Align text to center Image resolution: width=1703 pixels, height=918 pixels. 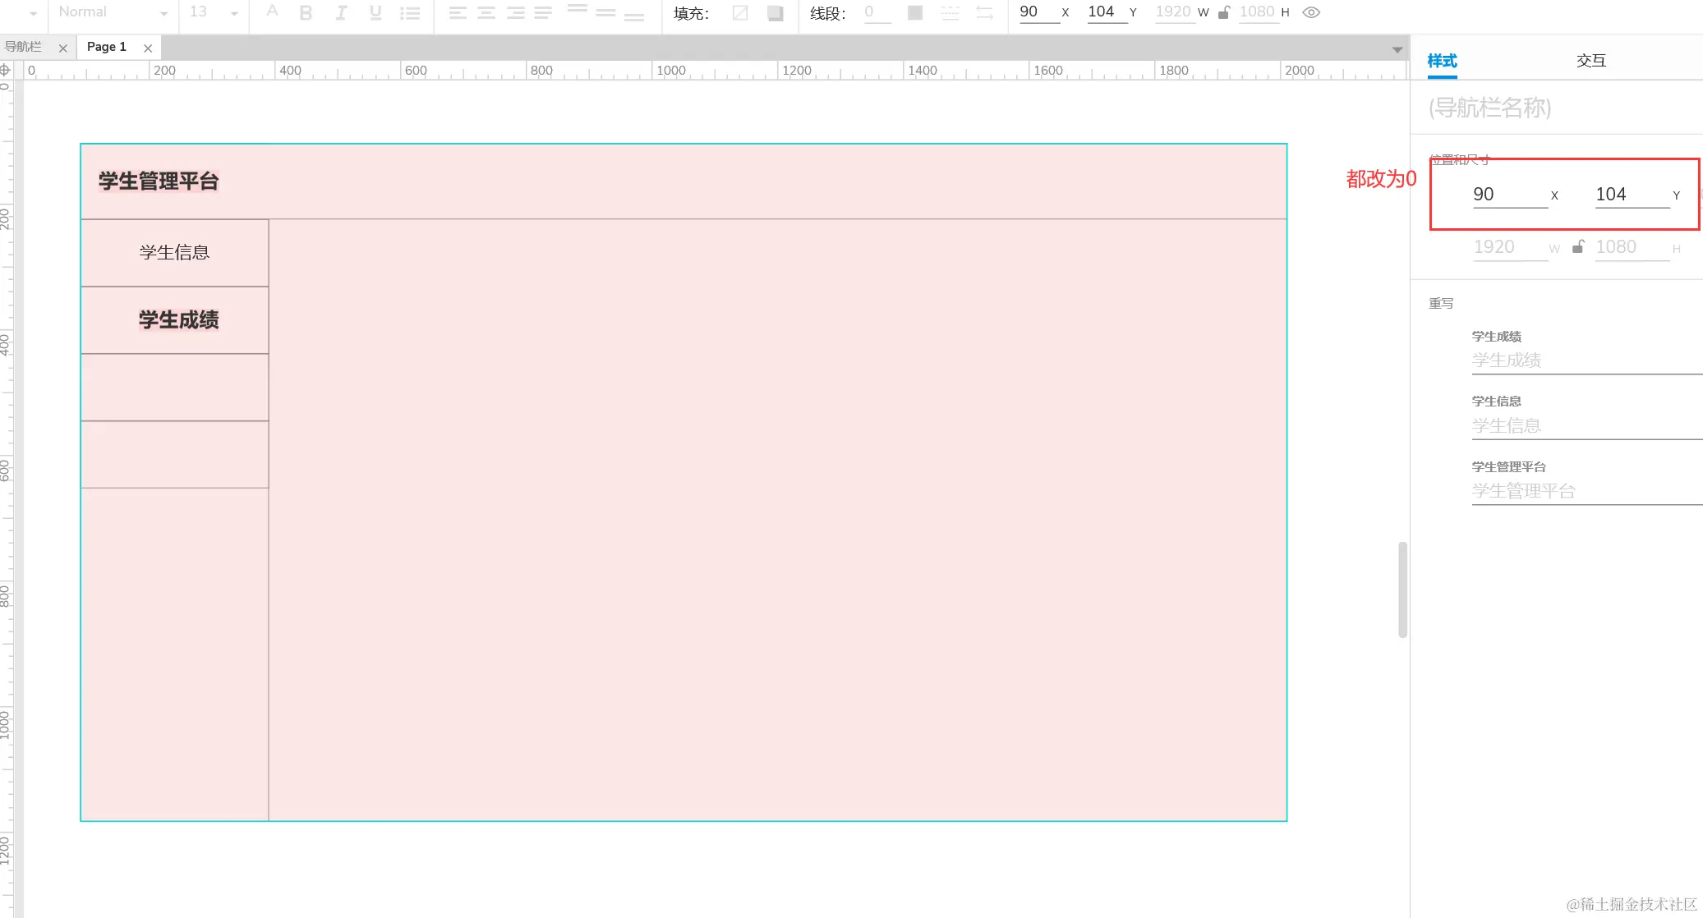(486, 12)
